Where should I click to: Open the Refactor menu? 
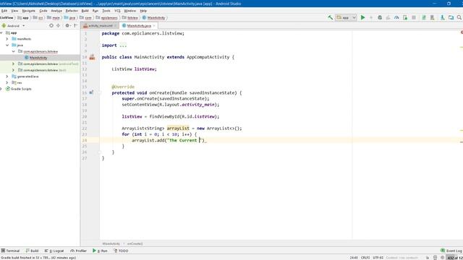[72, 11]
